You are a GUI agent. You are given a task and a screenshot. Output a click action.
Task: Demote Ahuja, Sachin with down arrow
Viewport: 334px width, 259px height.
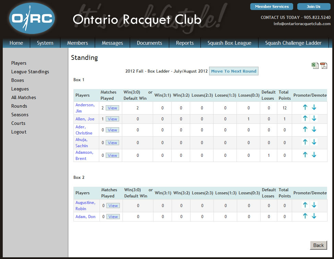314,142
